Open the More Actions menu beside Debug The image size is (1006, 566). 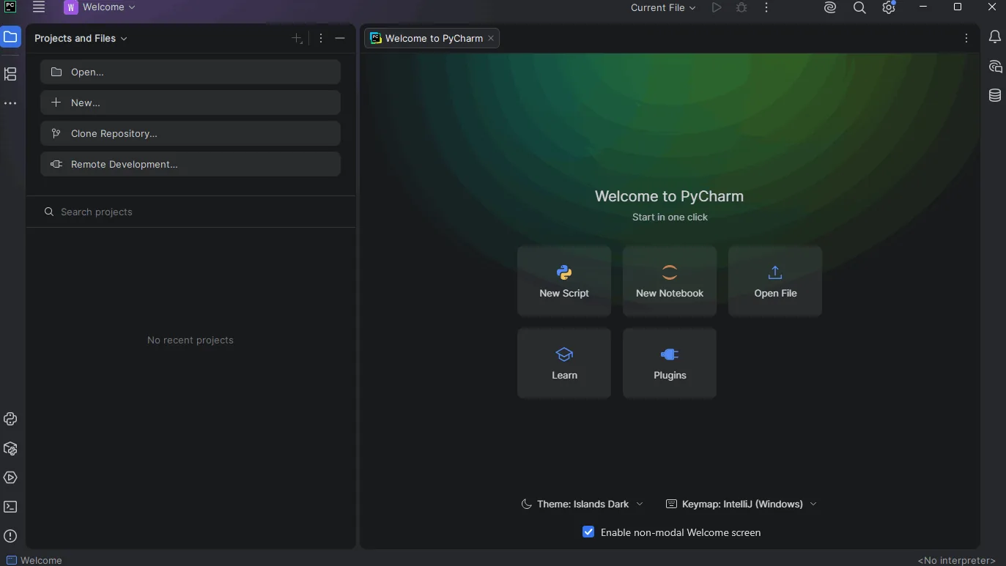[x=766, y=7]
